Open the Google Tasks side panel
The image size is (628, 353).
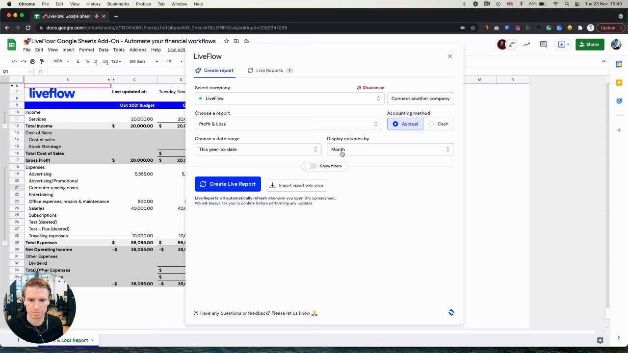click(x=619, y=101)
